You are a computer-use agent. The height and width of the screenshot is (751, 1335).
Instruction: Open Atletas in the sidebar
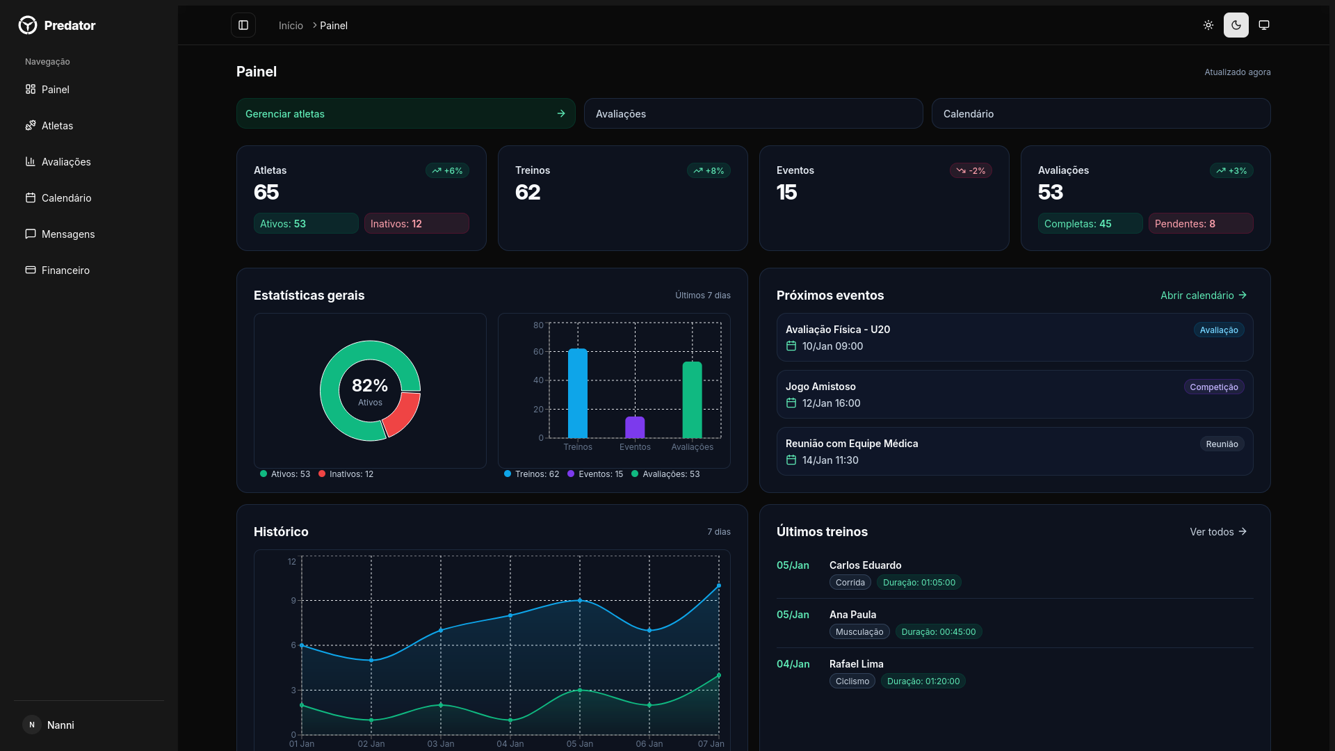[57, 126]
